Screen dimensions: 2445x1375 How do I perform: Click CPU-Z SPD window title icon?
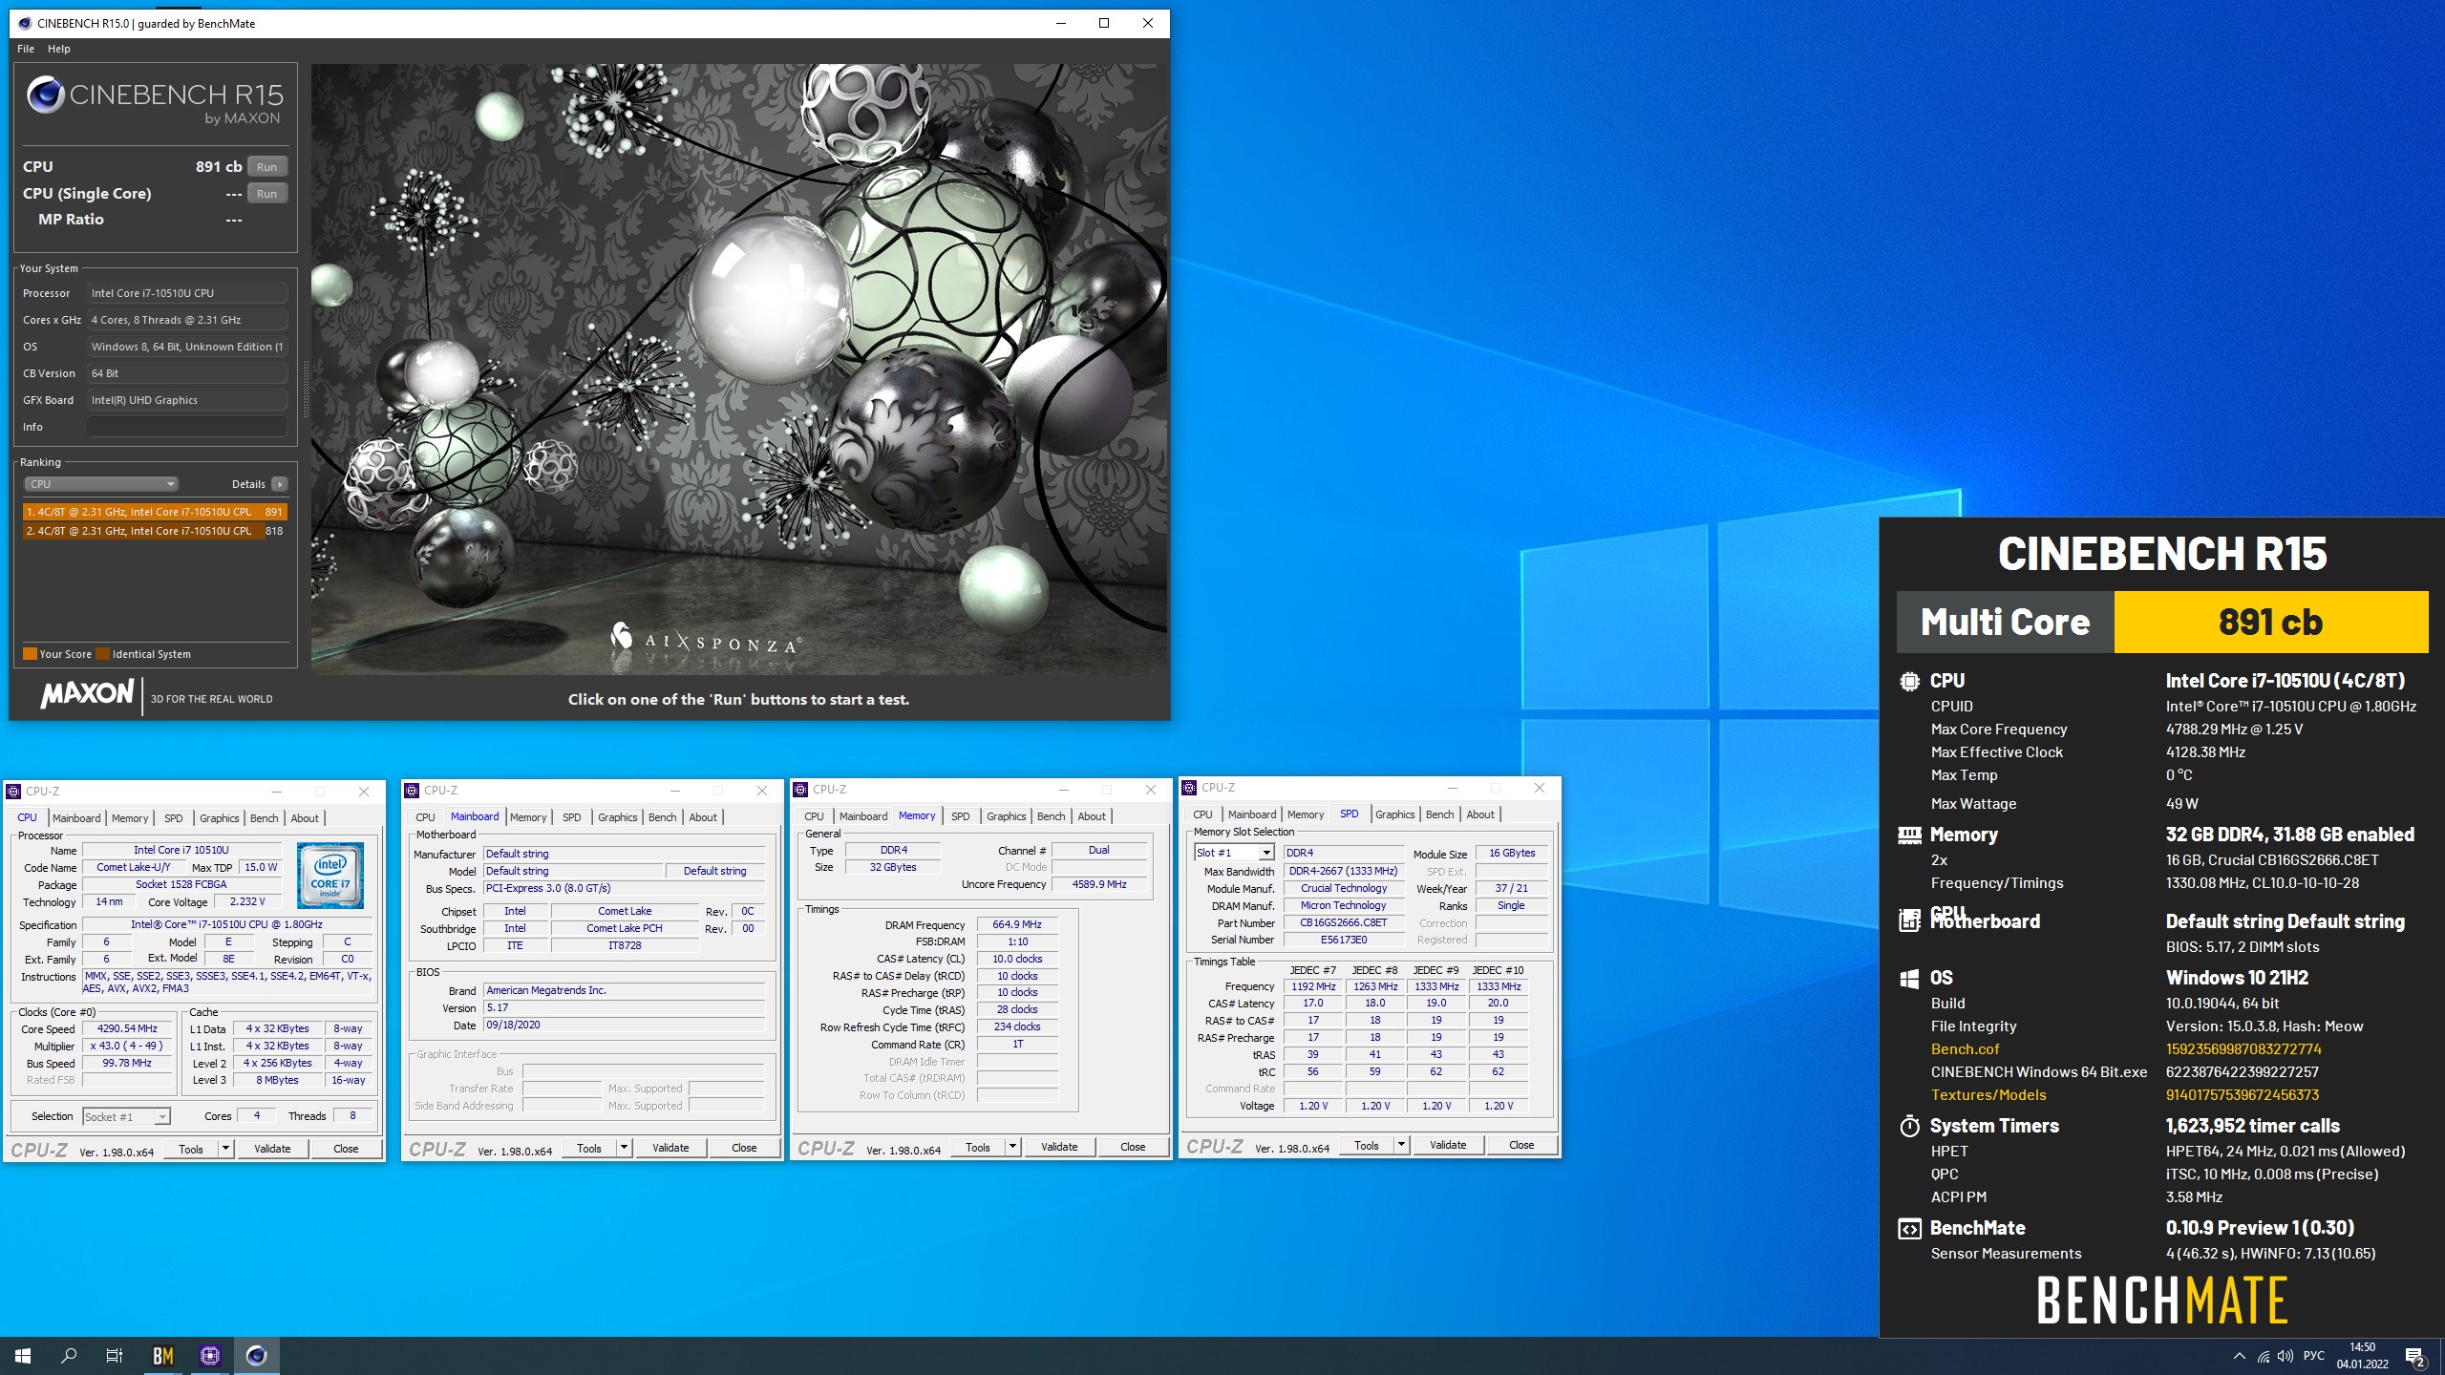click(x=1190, y=787)
